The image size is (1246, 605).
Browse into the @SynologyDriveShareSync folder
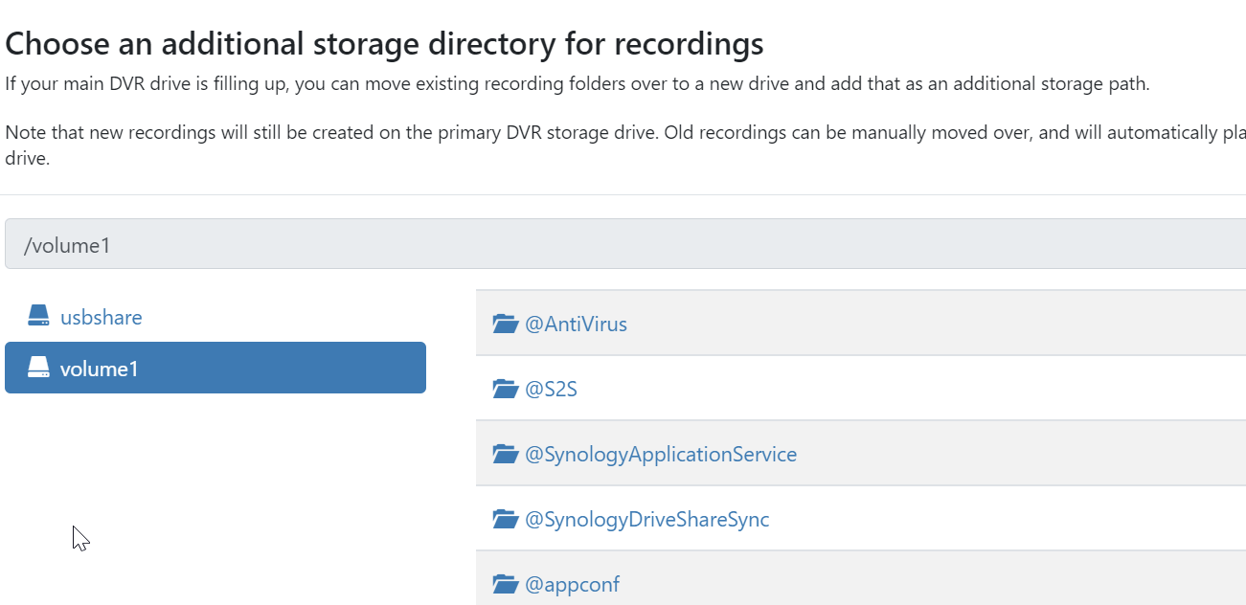pos(647,519)
